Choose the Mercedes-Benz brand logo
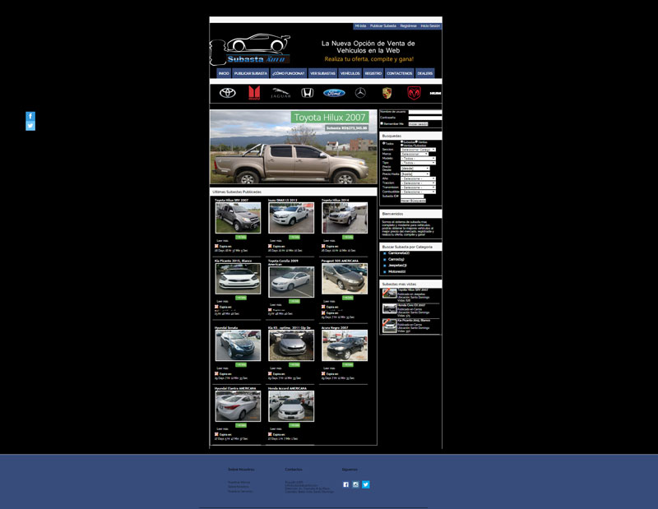The height and width of the screenshot is (509, 658). (359, 93)
